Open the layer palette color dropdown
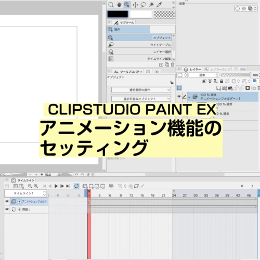This screenshot has width=260, height=260. coord(182,75)
